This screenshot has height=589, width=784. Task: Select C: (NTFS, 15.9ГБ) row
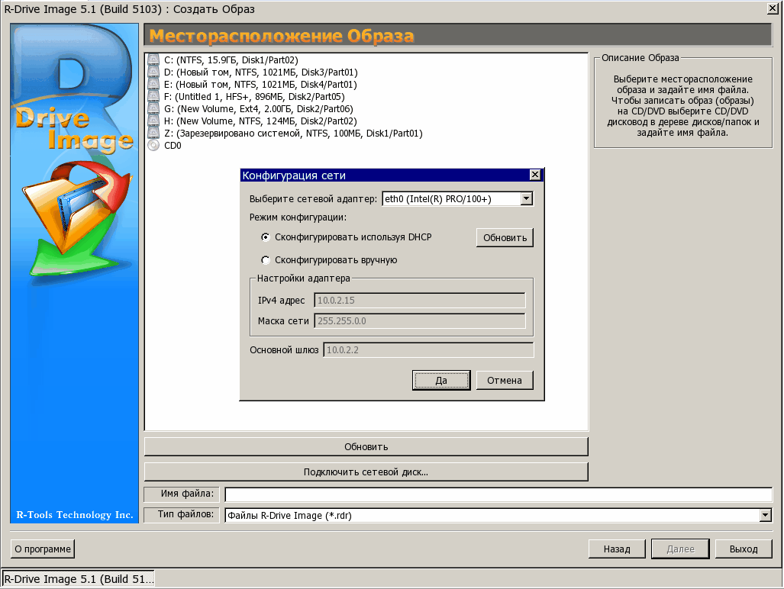tap(231, 60)
